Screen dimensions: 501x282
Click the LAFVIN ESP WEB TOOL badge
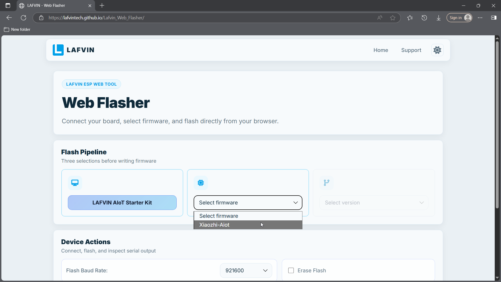(91, 84)
